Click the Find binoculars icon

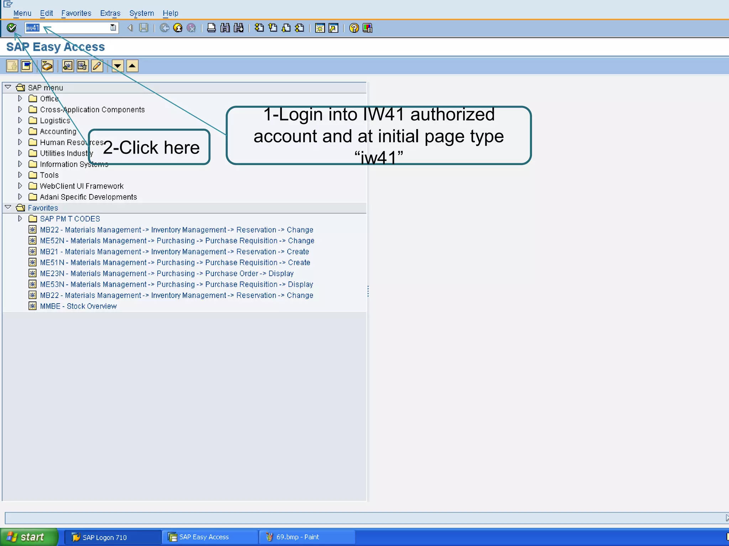[x=225, y=28]
